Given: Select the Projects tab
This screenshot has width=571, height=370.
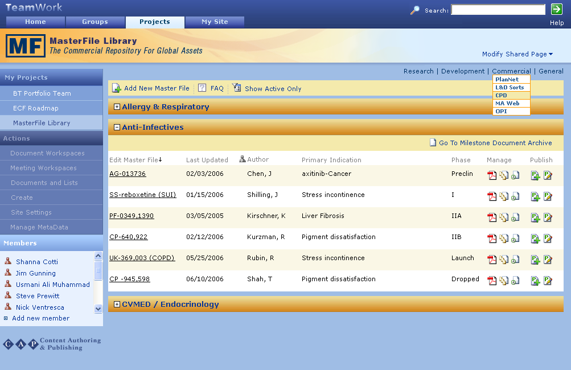Looking at the screenshot, I should (x=155, y=22).
